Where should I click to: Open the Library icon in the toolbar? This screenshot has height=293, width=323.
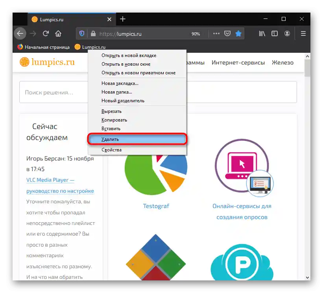coord(262,33)
